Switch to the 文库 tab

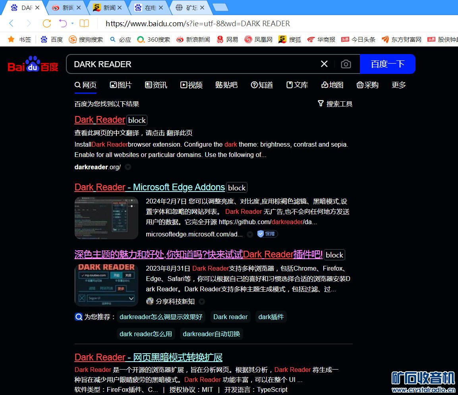[297, 85]
